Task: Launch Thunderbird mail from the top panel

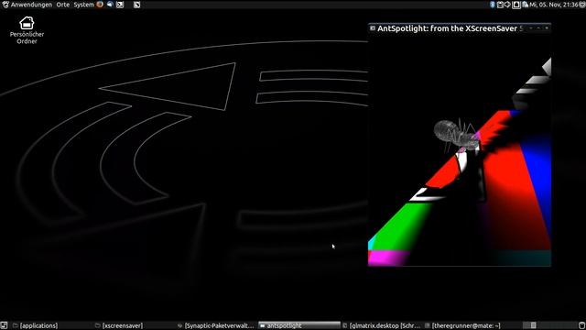Action: 110,5
